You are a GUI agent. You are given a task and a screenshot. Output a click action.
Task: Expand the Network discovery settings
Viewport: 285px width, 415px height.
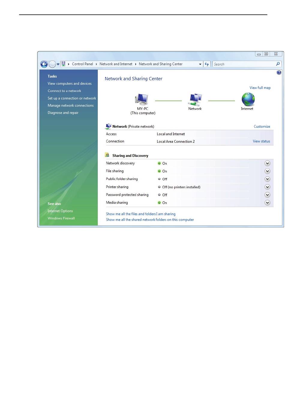coord(267,163)
